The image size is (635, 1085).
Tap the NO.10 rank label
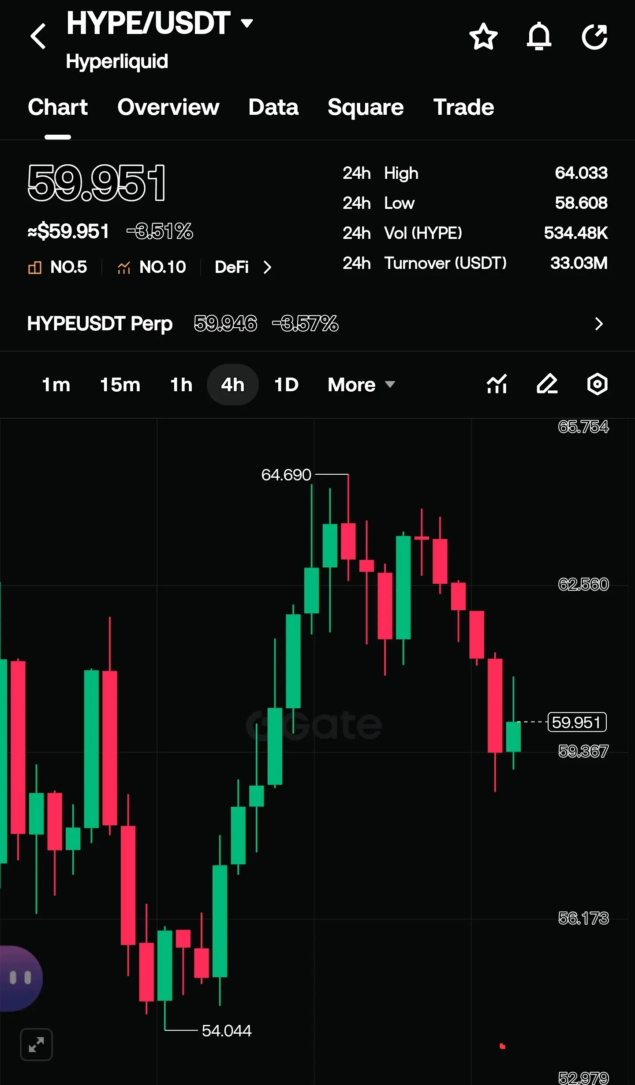click(x=162, y=267)
